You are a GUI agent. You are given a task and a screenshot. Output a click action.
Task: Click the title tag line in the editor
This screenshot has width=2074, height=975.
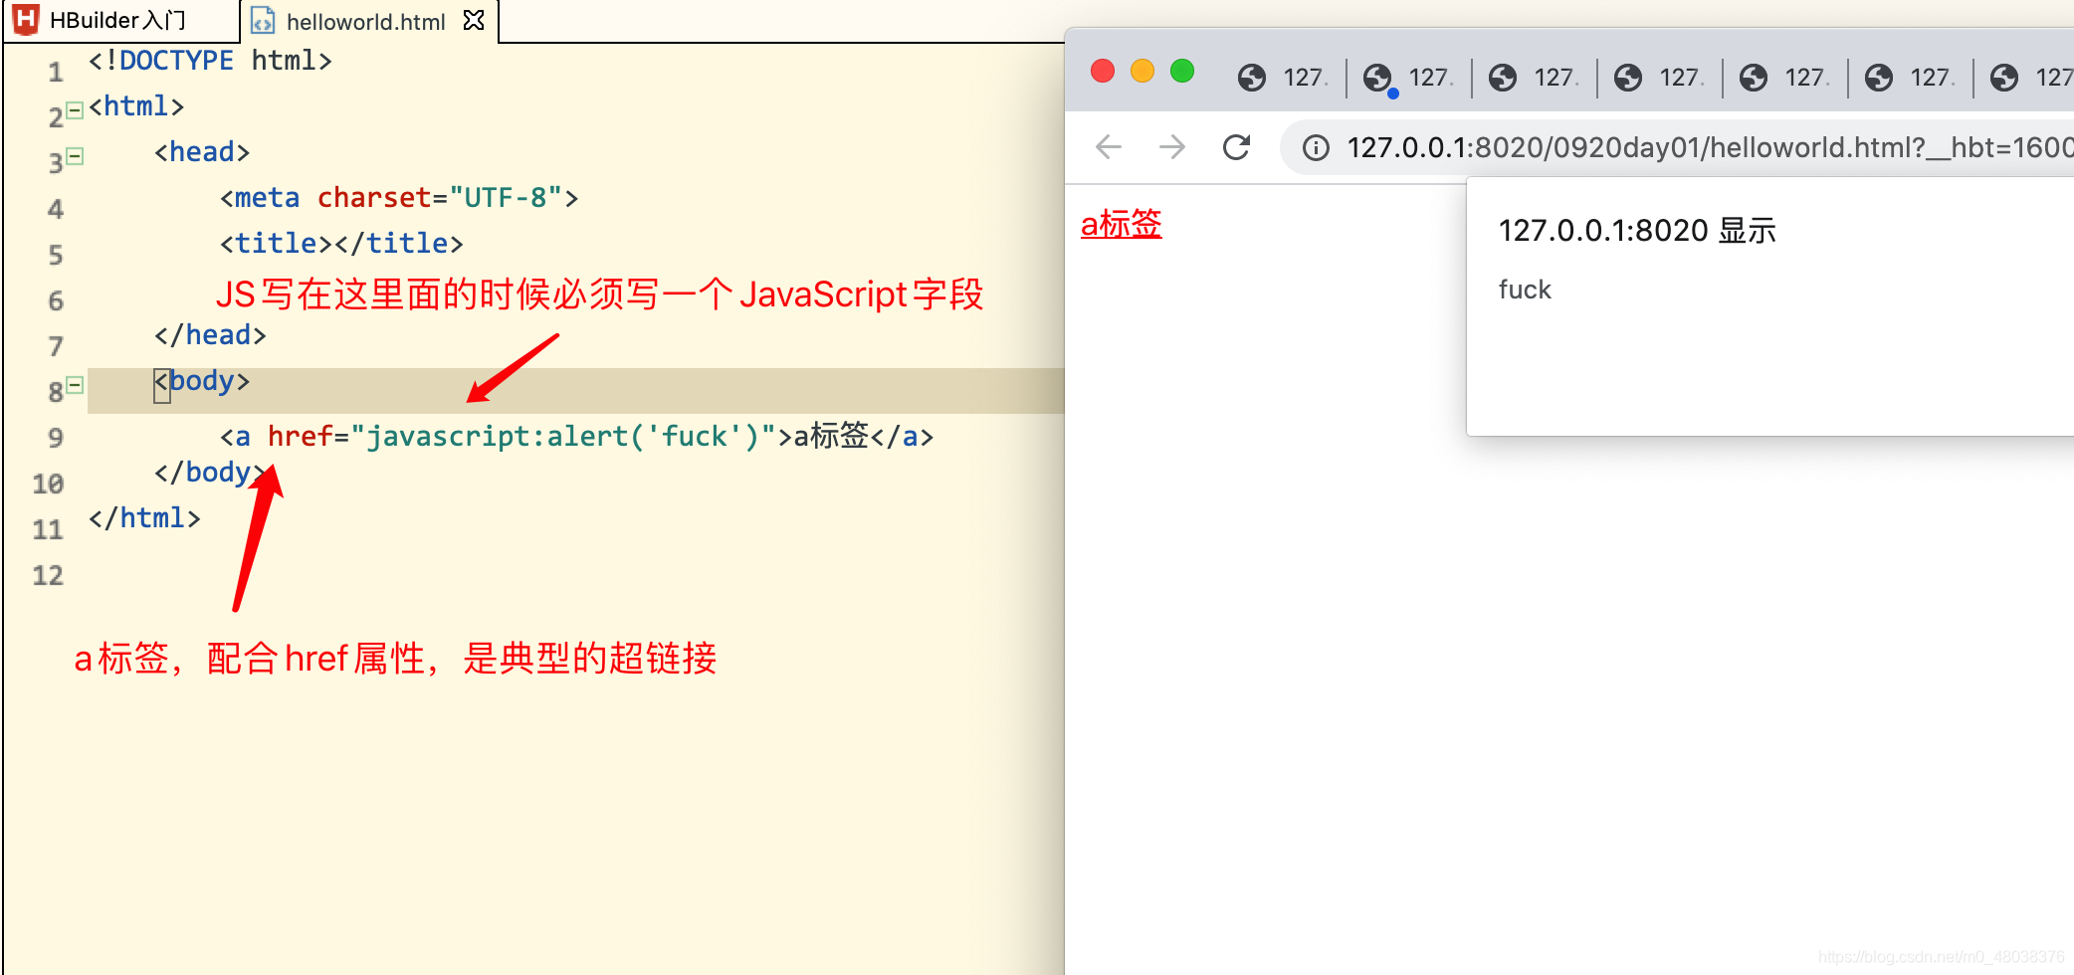tap(341, 244)
